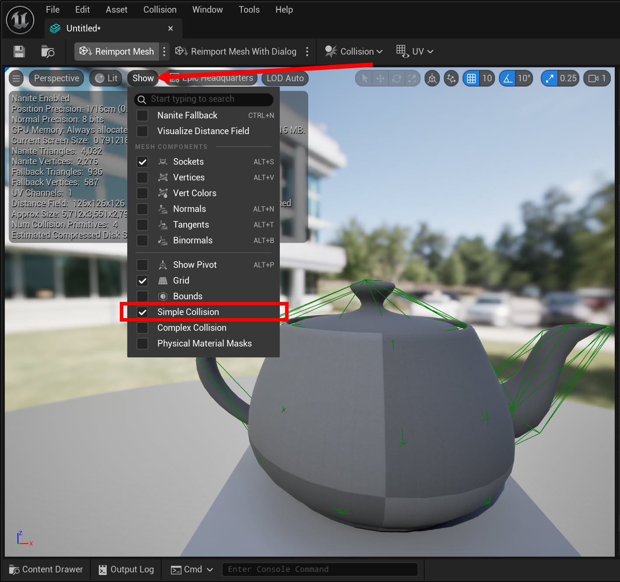The height and width of the screenshot is (582, 620).
Task: Toggle scale snapping icon
Action: pos(550,78)
